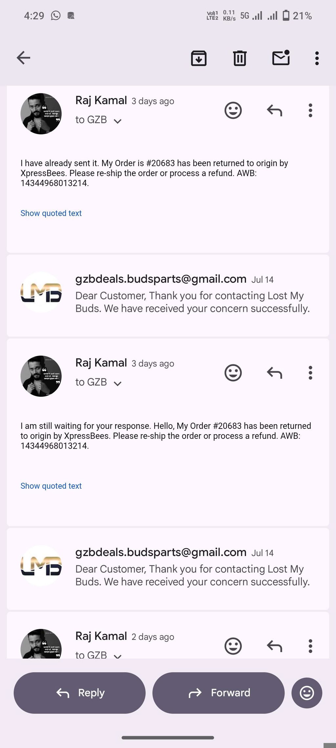Archive this email conversation

click(x=199, y=58)
